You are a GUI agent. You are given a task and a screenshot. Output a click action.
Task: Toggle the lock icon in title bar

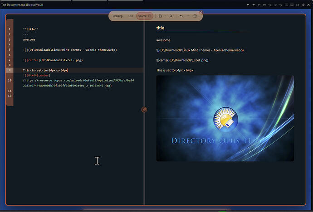coord(303,5)
